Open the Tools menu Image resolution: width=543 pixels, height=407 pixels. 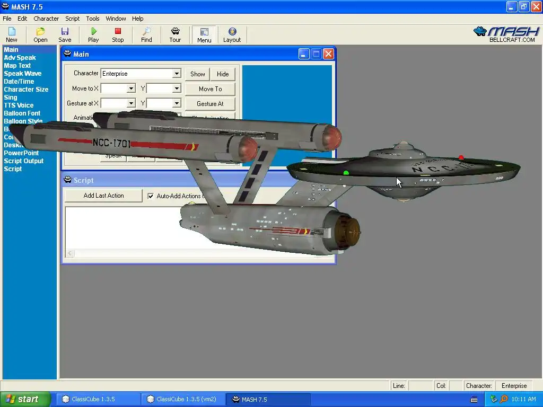point(92,19)
